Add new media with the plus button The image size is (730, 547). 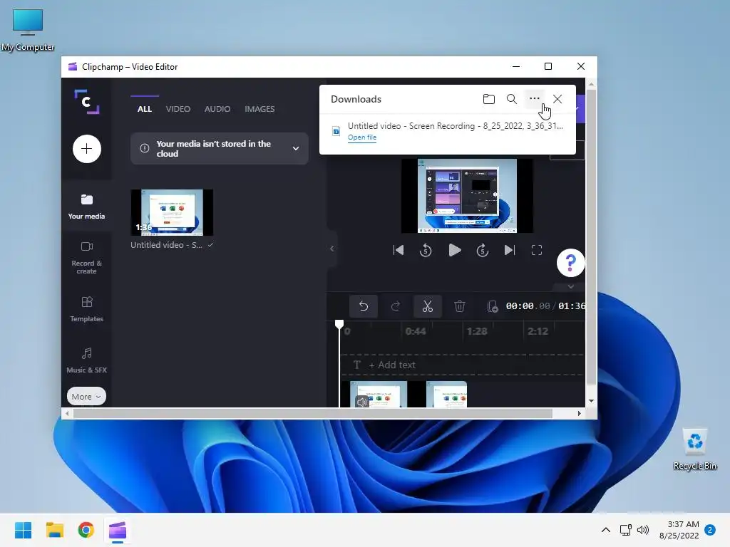[x=86, y=149]
